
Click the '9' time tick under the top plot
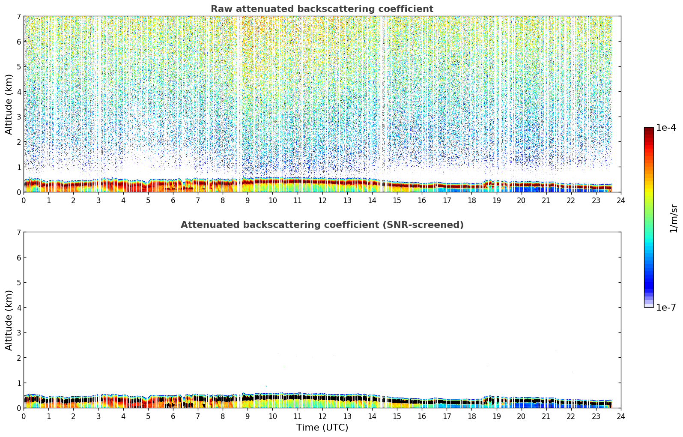tap(248, 200)
